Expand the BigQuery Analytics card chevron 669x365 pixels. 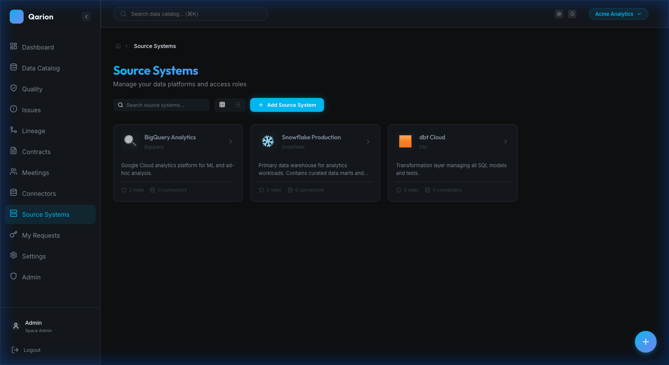(231, 142)
